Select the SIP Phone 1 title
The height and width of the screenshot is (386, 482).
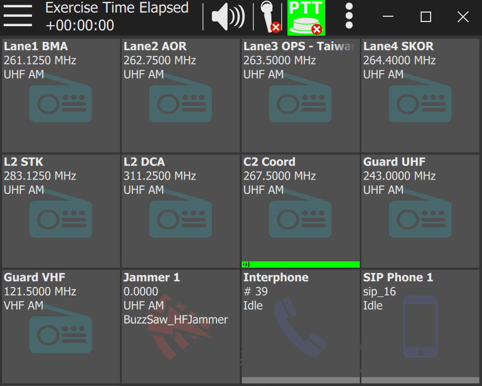(x=398, y=277)
